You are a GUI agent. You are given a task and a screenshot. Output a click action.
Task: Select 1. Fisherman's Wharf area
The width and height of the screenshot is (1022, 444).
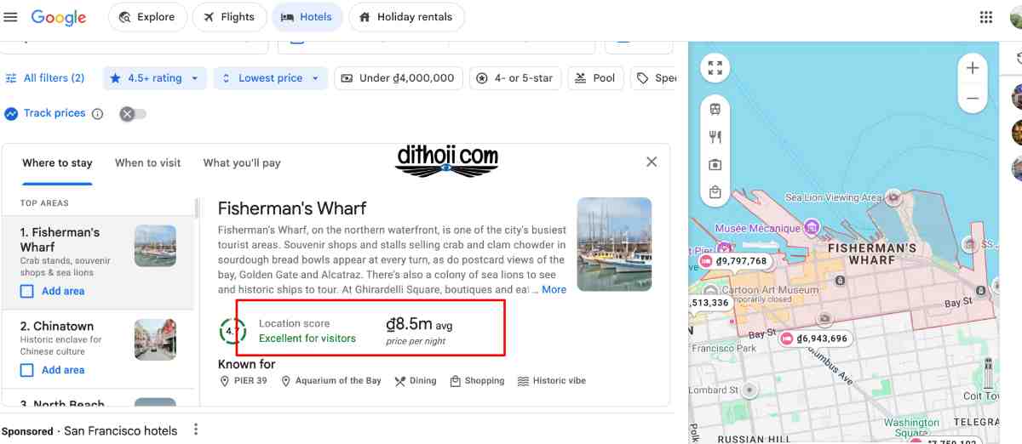(98, 263)
